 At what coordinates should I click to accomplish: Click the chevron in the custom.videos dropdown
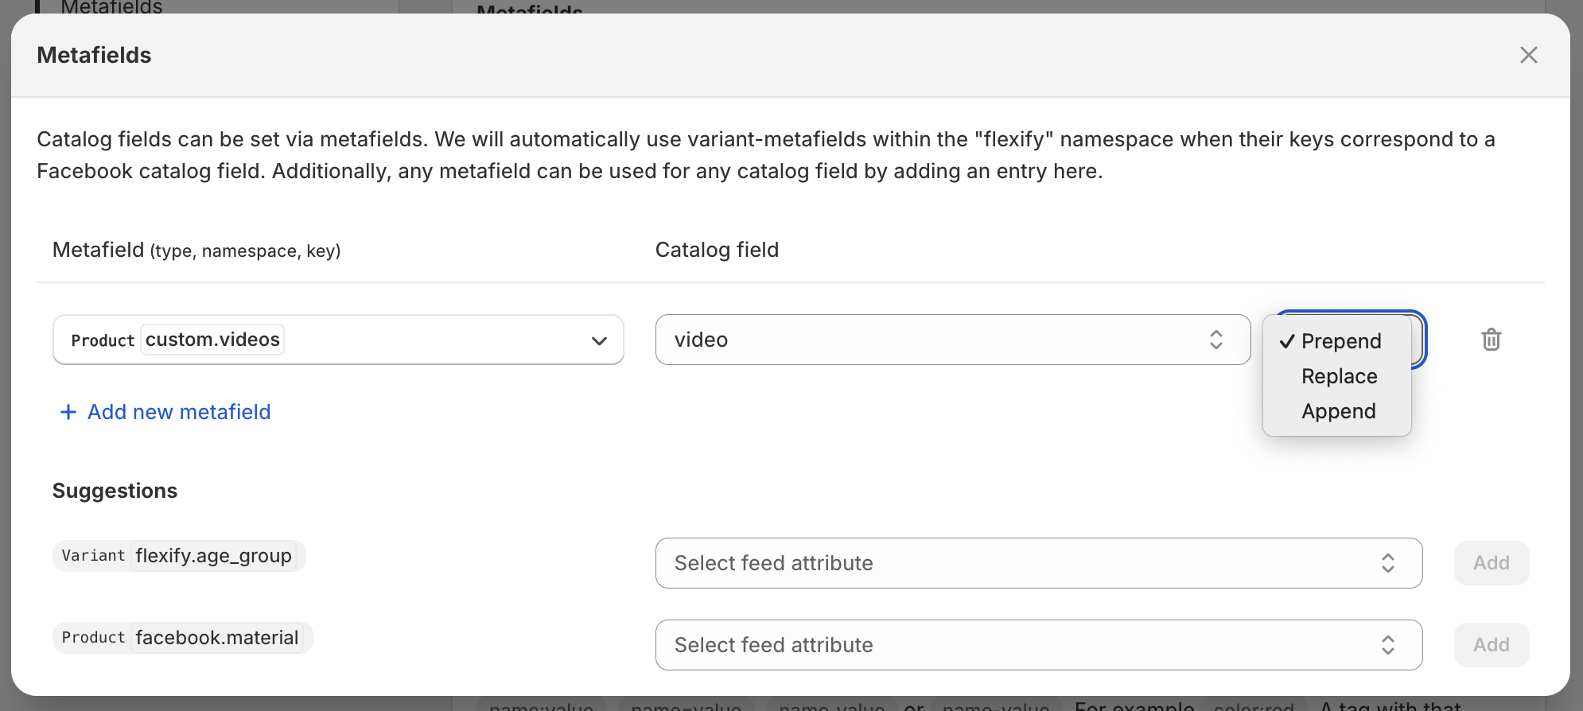point(599,340)
